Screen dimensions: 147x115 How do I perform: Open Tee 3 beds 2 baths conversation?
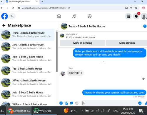point(27,70)
